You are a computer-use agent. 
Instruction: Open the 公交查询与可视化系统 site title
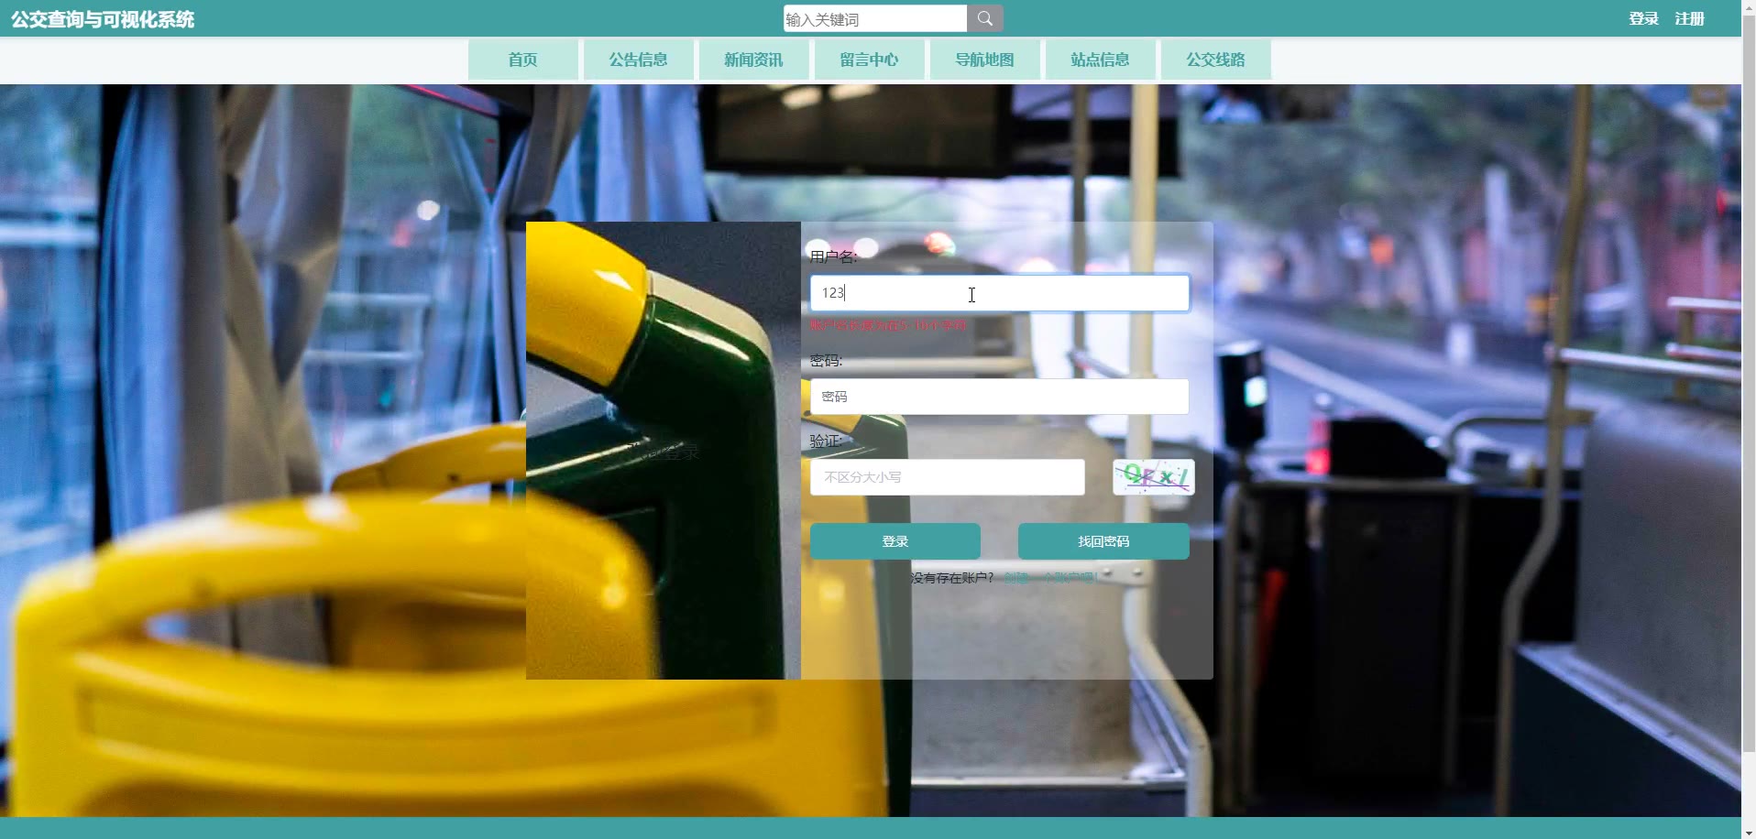[x=103, y=19]
